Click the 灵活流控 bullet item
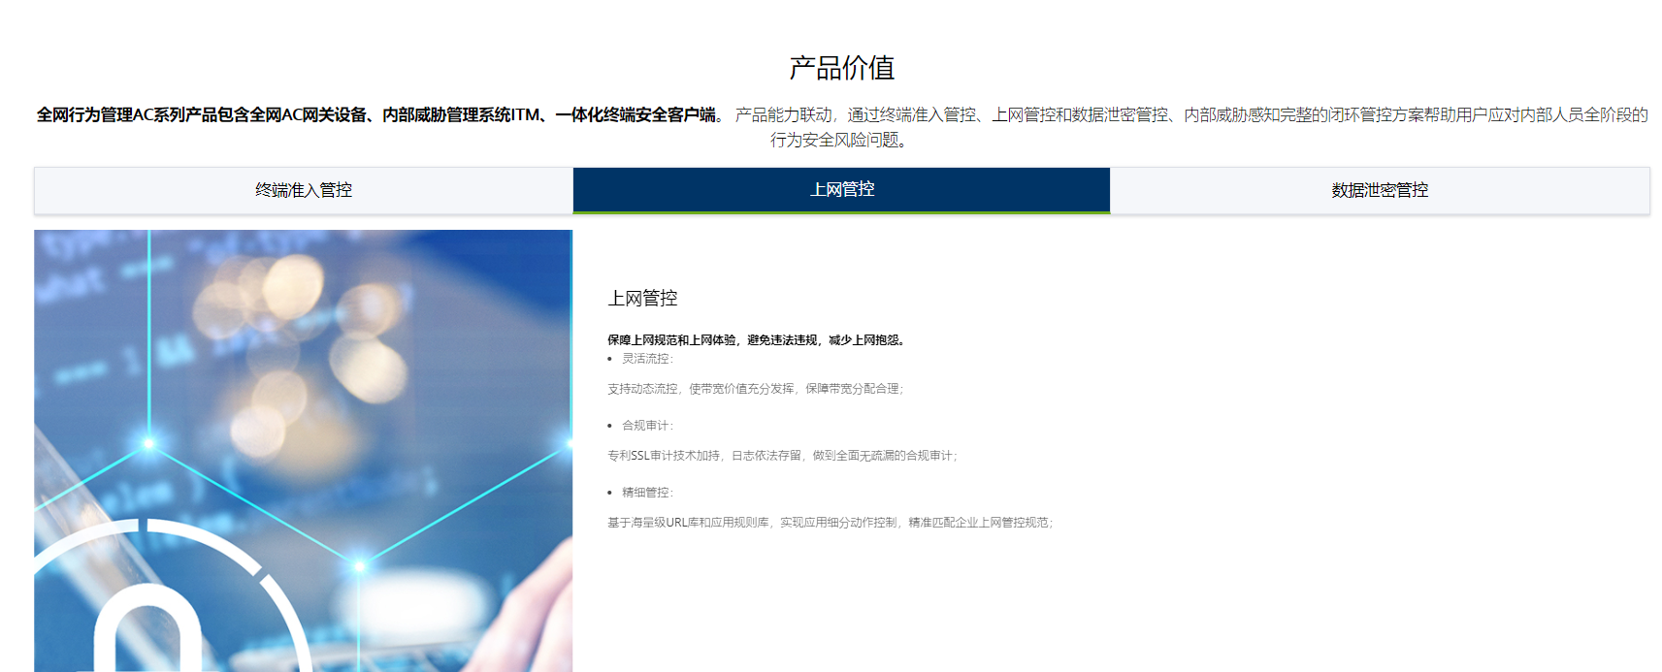The image size is (1662, 672). click(647, 359)
